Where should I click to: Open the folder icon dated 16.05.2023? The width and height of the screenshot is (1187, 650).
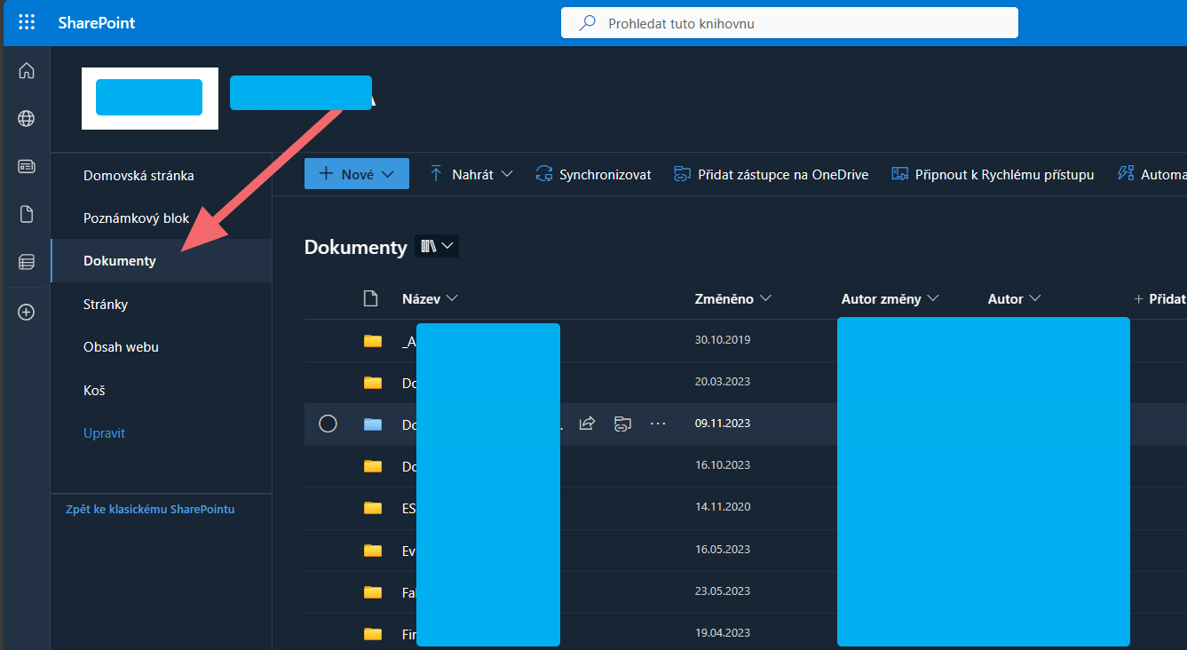373,550
